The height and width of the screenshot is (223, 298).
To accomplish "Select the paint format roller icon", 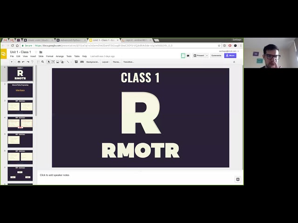I will pos(32,62).
